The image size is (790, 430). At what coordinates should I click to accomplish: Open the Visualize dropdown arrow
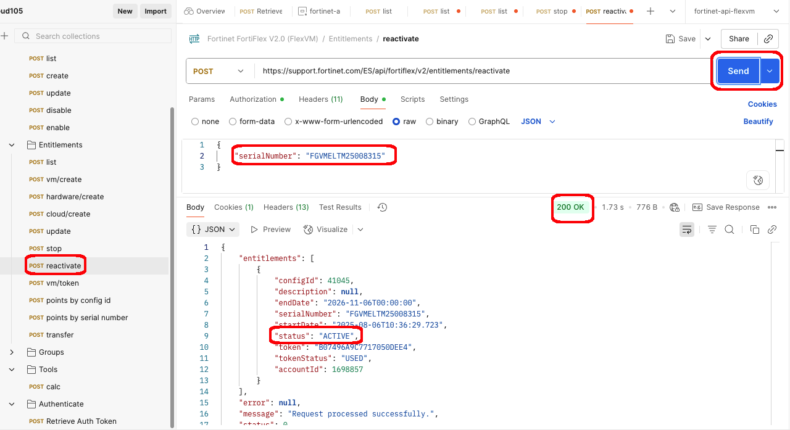(360, 229)
